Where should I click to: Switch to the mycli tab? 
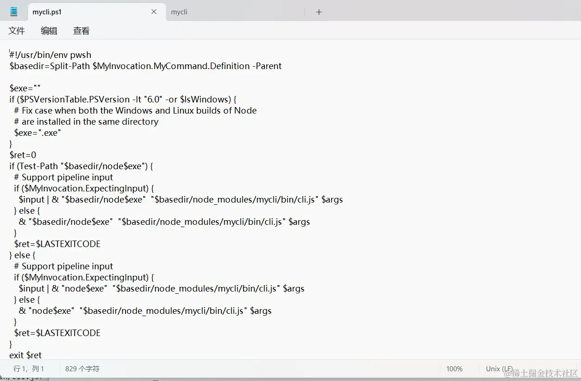[179, 12]
